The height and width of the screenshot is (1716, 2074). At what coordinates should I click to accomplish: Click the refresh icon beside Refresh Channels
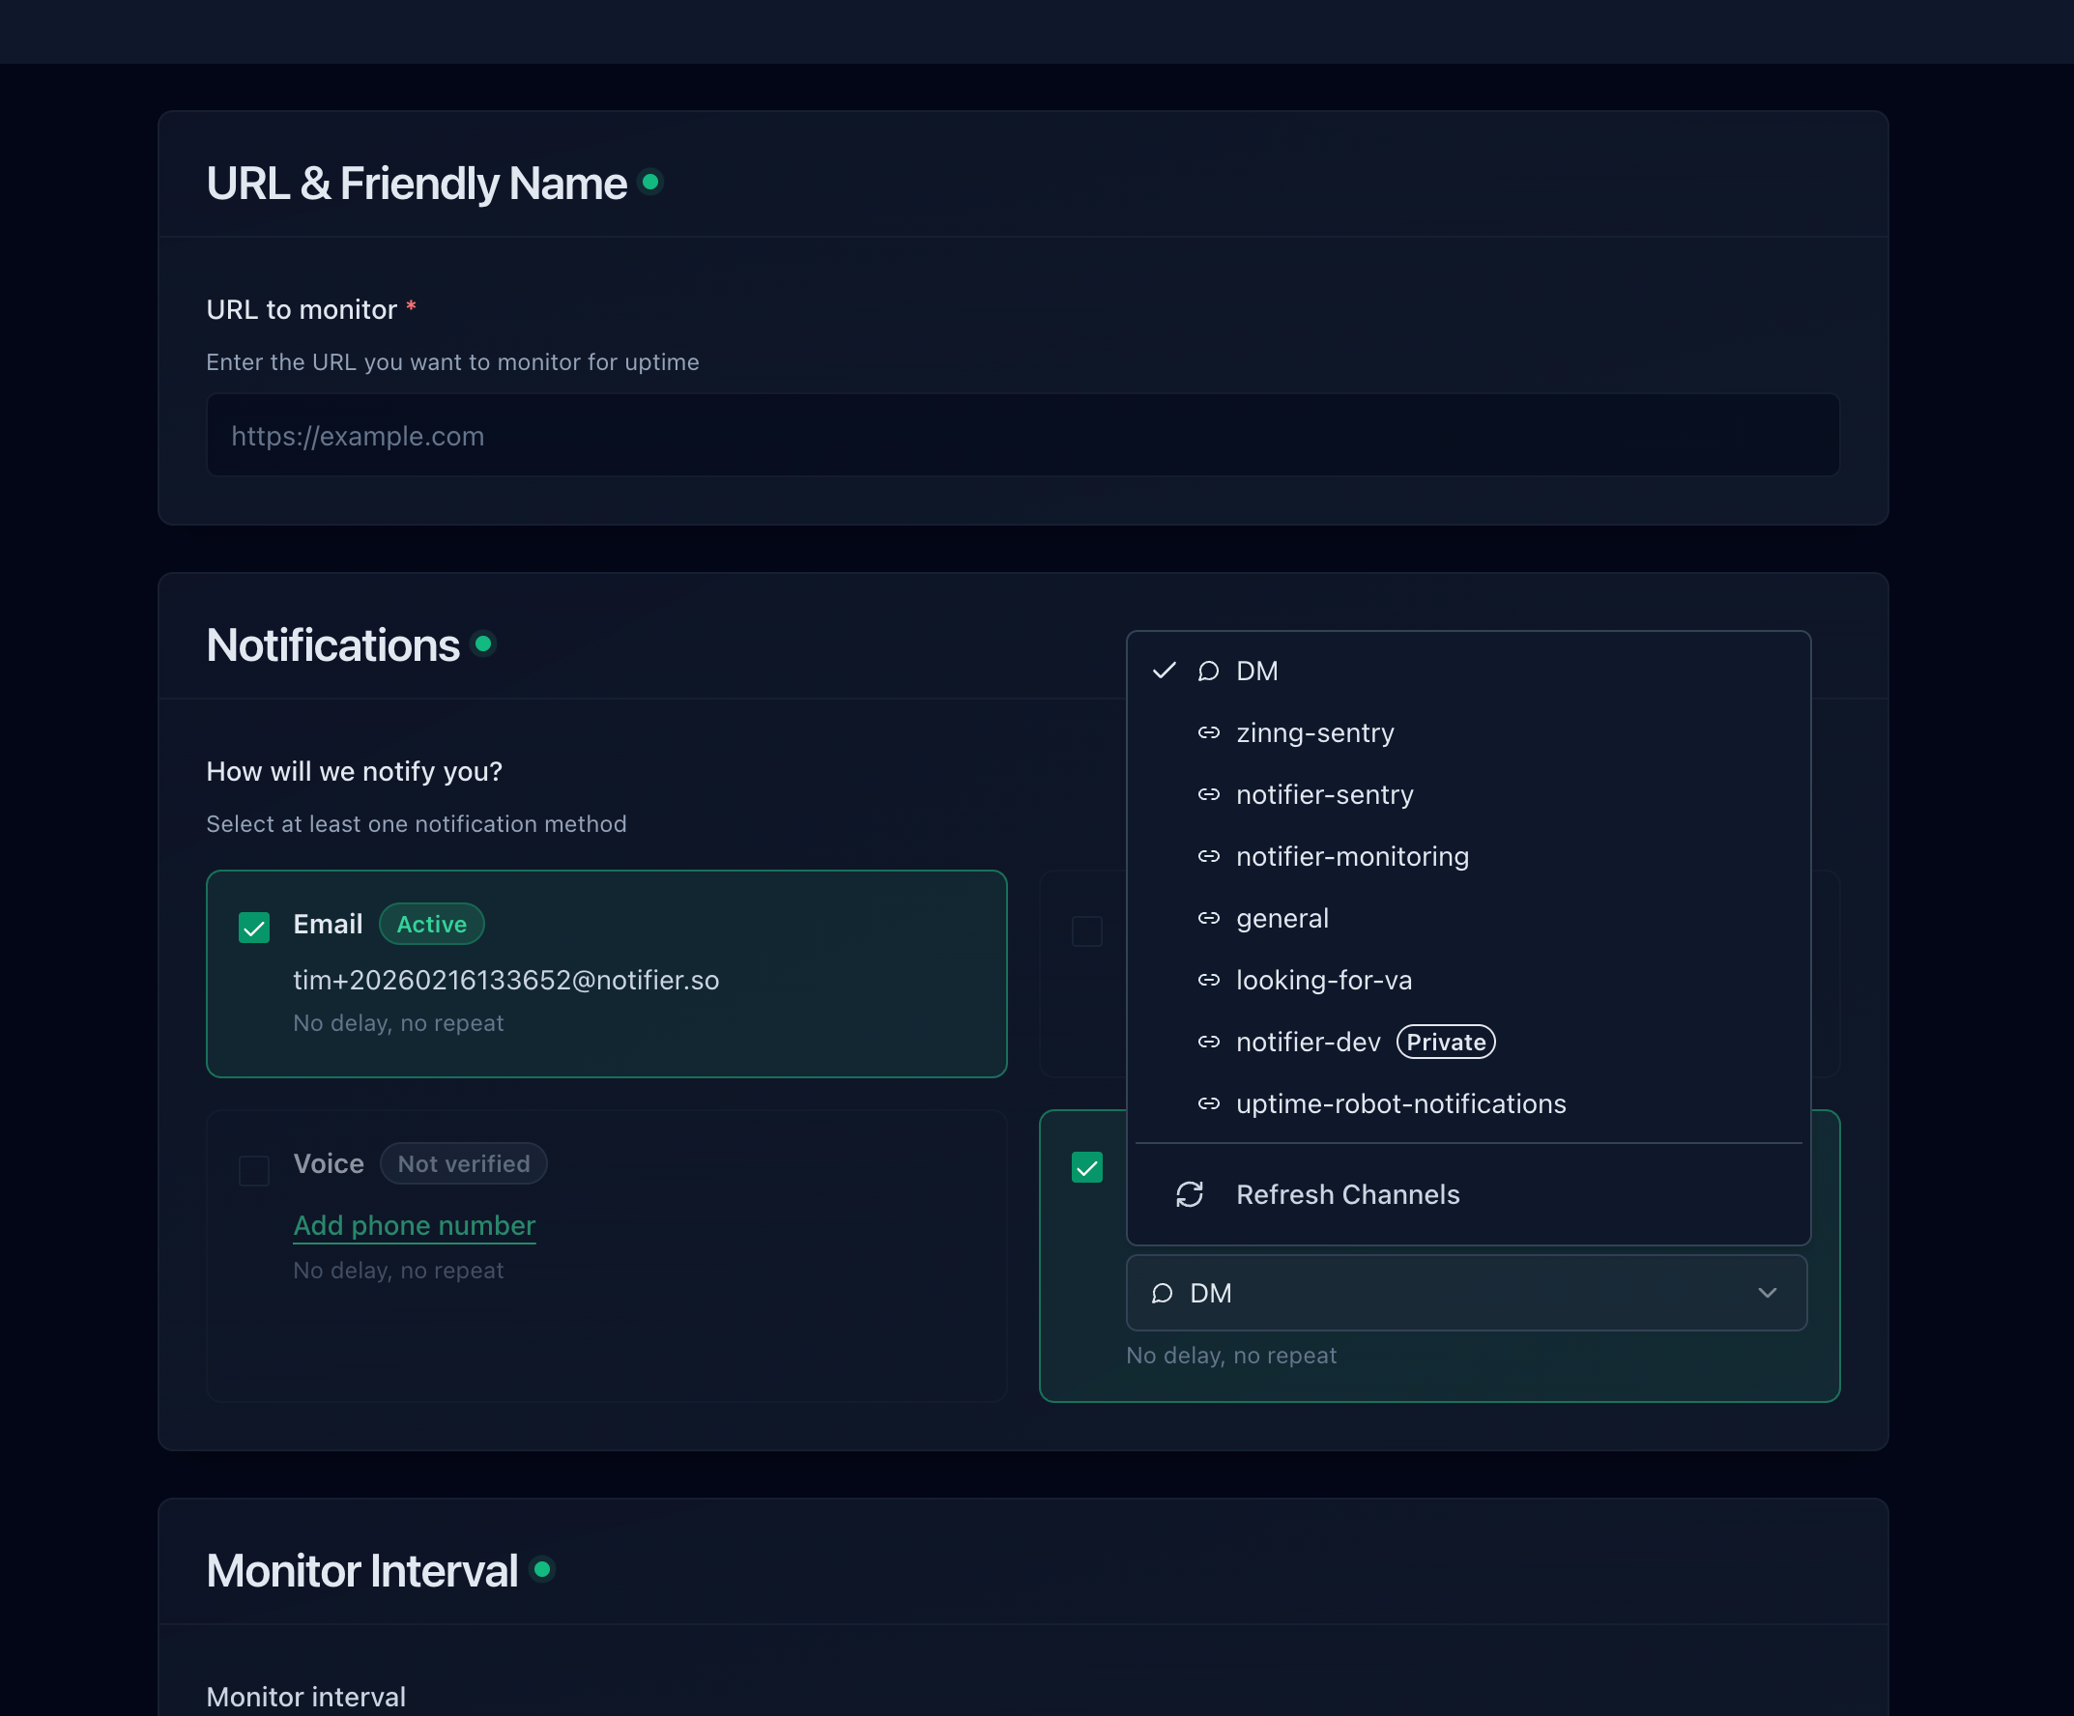pos(1189,1194)
